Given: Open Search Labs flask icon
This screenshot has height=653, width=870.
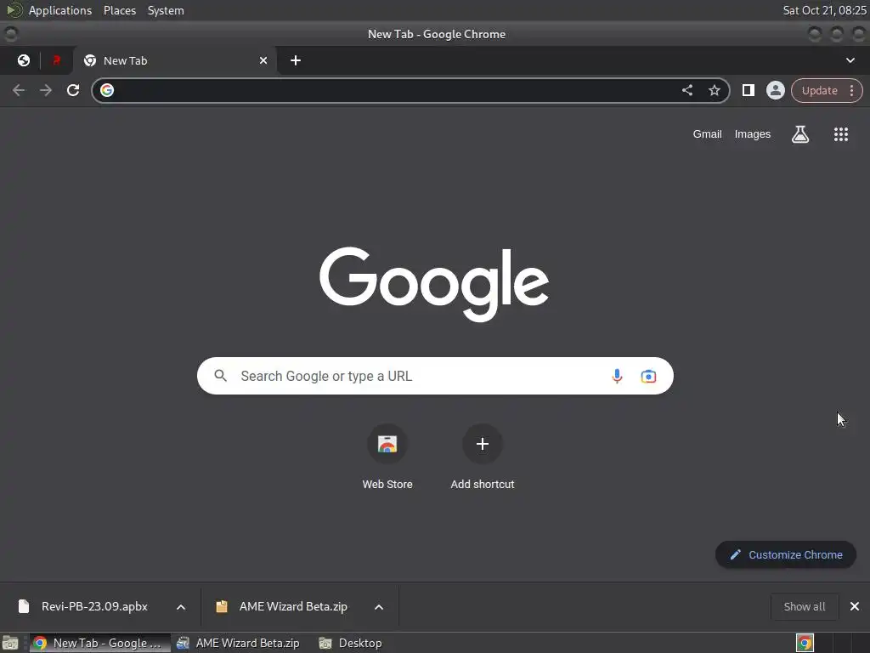Looking at the screenshot, I should tap(800, 134).
